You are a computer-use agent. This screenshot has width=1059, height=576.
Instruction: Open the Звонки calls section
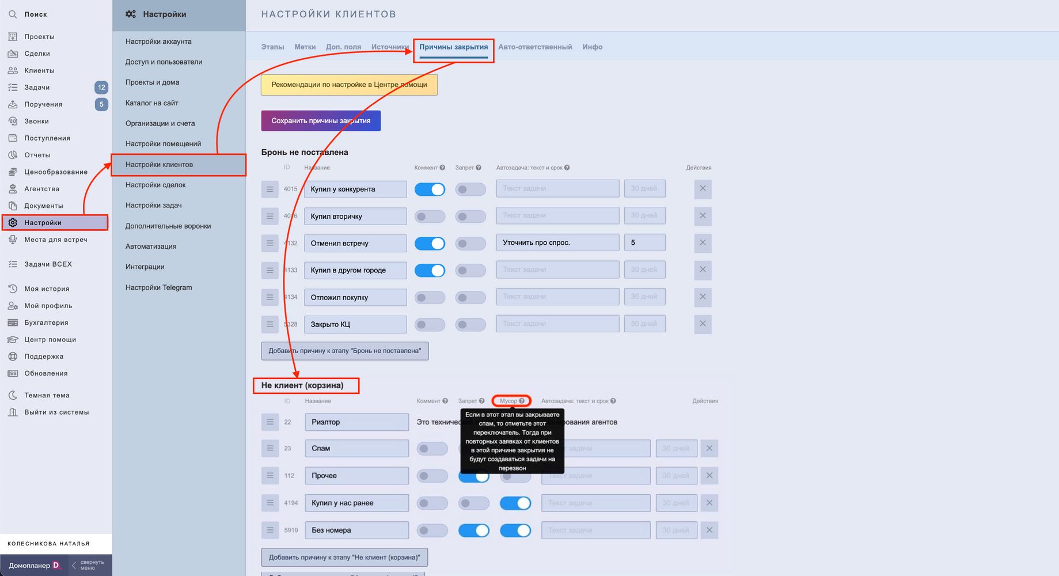click(36, 121)
